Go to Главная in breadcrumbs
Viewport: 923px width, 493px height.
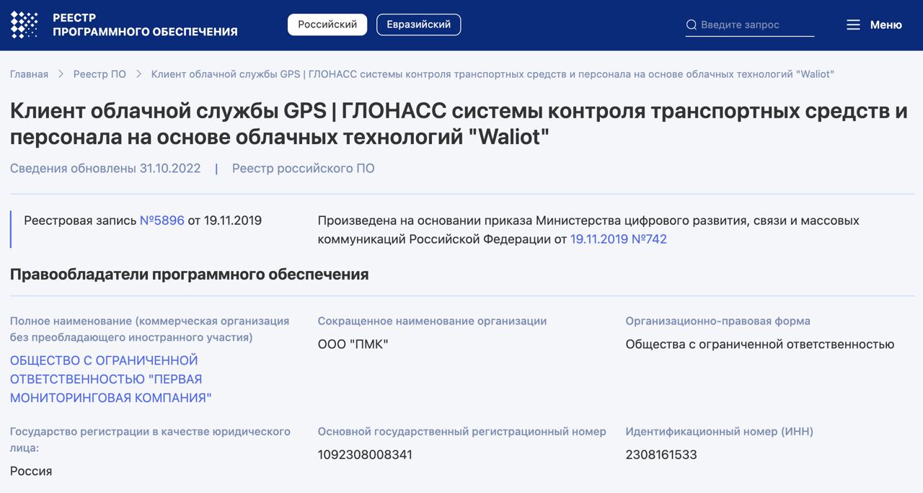tap(29, 74)
